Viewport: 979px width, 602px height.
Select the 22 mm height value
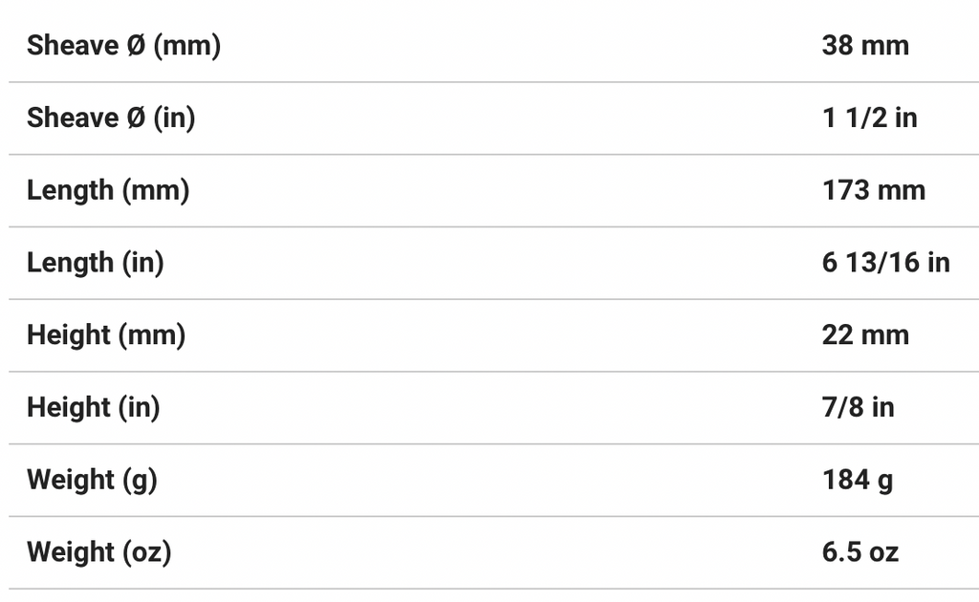click(865, 335)
